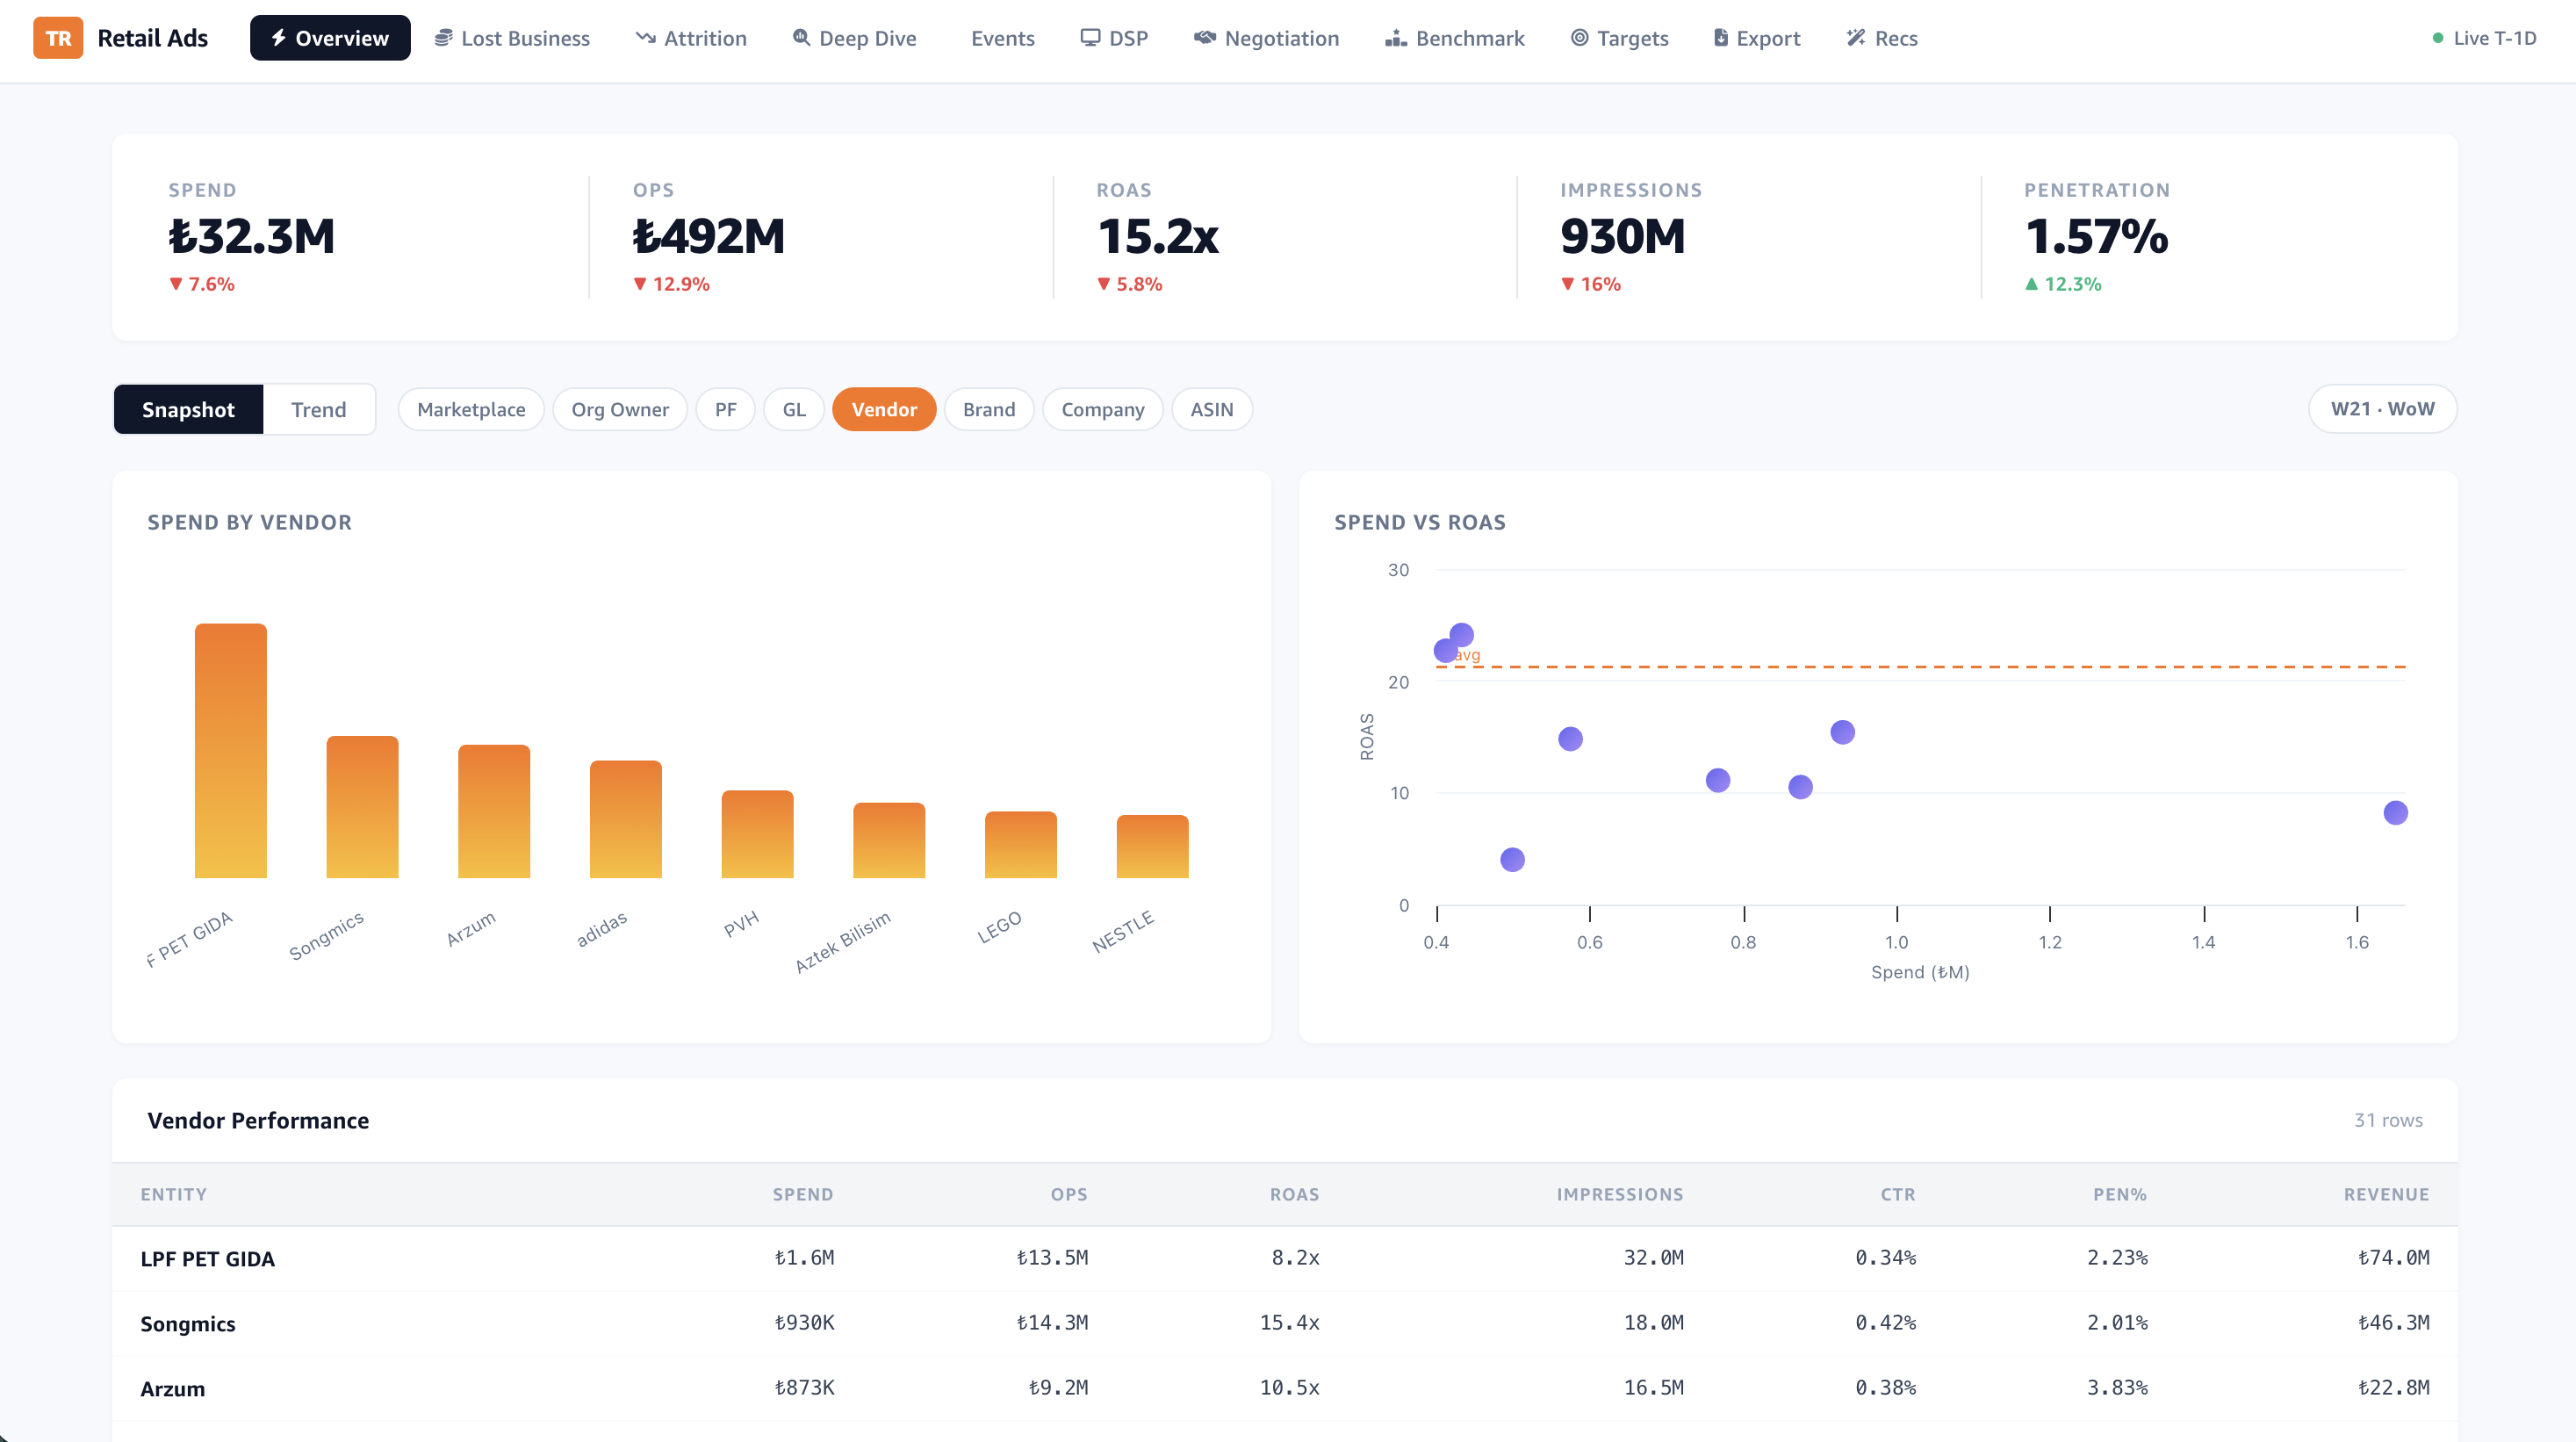
Task: Select the PF dimension chip
Action: pyautogui.click(x=726, y=409)
